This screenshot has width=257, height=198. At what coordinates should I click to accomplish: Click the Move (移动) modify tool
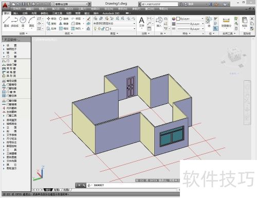[x=51, y=19]
